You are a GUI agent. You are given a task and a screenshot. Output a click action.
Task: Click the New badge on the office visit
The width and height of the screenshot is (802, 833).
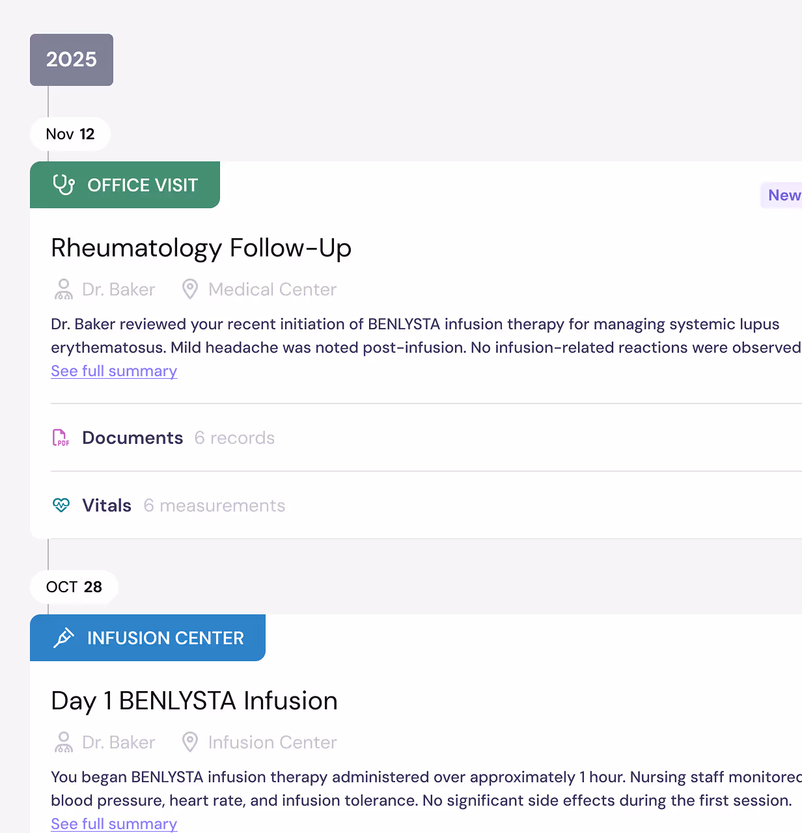(x=784, y=195)
